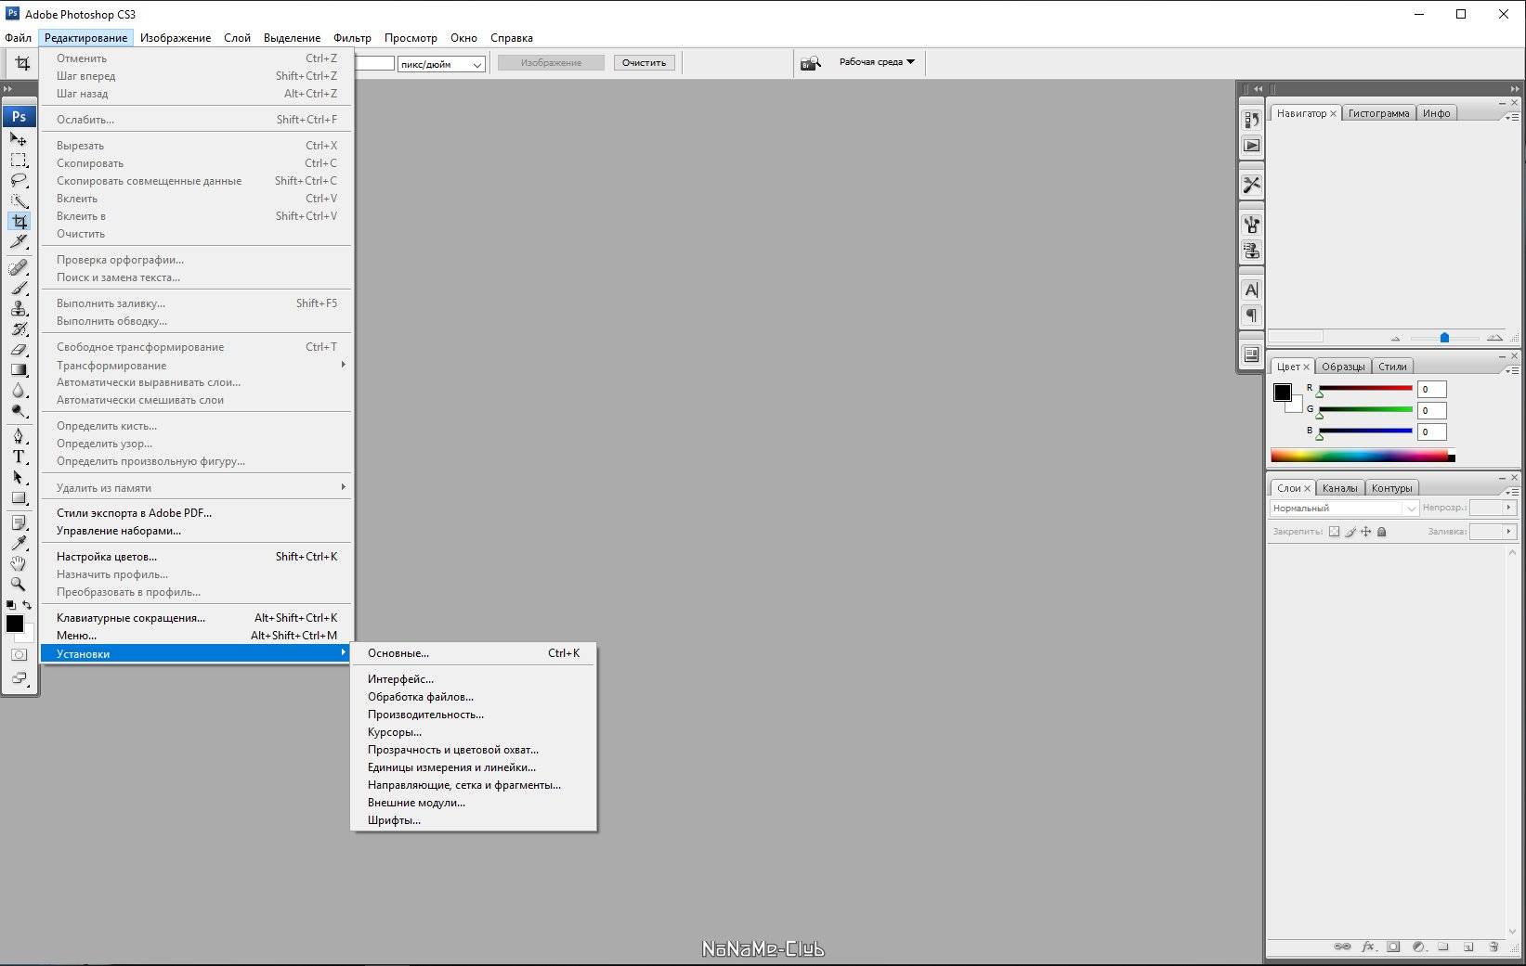Click the Go to Bridge icon
Screen dimensions: 1526x966
tap(811, 62)
